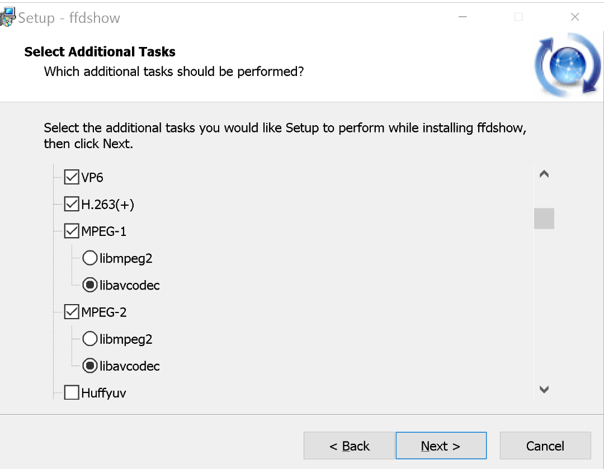Image resolution: width=604 pixels, height=469 pixels.
Task: Select libavcodec for MPEG-1
Action: pos(89,285)
